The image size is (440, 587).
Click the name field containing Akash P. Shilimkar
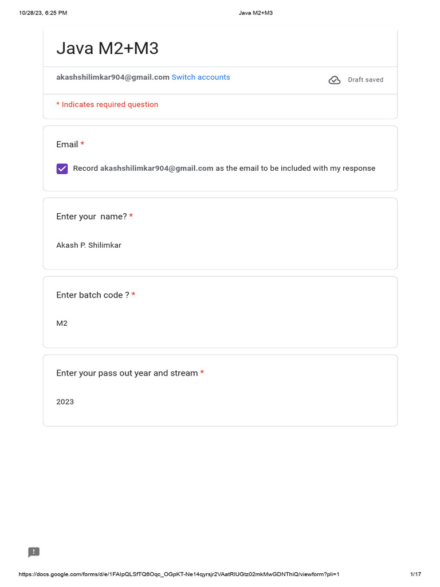pos(89,245)
